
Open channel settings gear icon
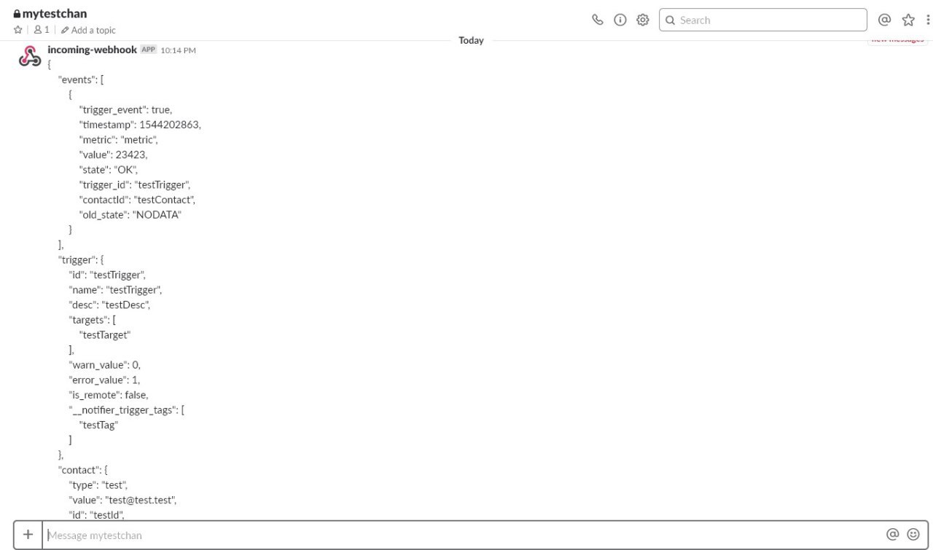pyautogui.click(x=643, y=20)
